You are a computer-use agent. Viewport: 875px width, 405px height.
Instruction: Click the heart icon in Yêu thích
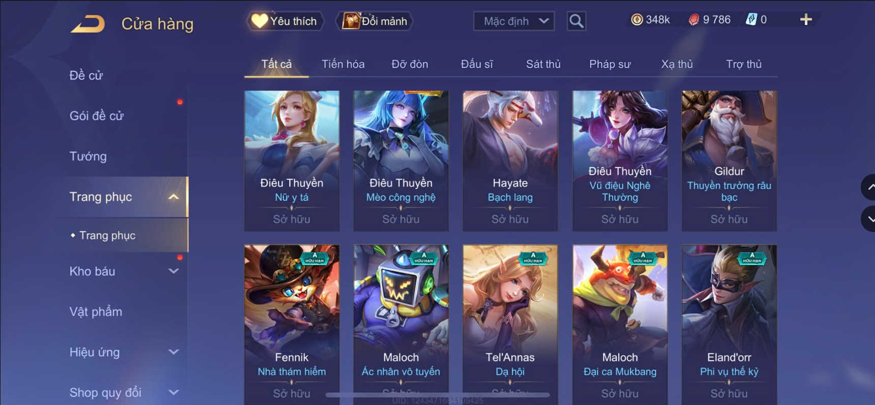[259, 21]
